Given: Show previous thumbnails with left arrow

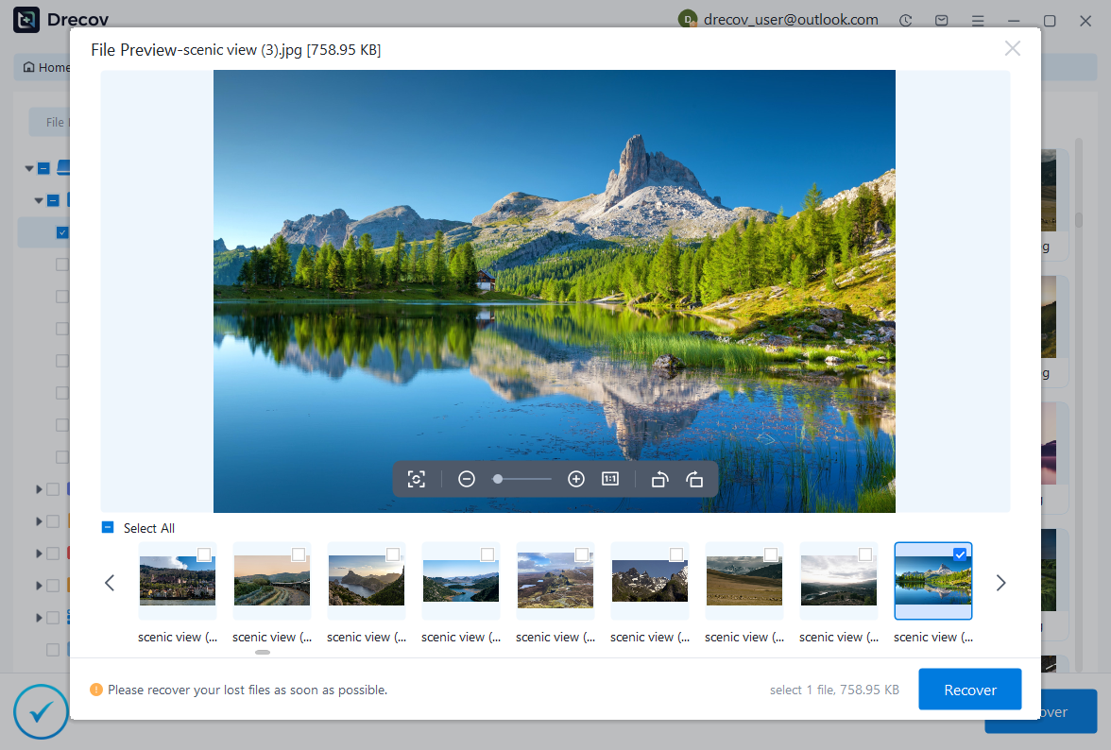Looking at the screenshot, I should coord(110,583).
